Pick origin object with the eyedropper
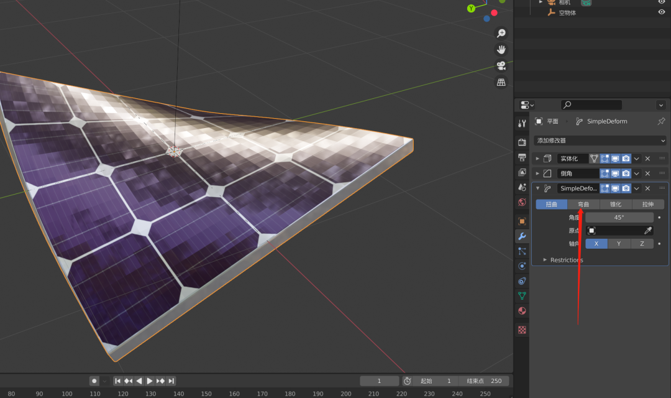The image size is (671, 398). coord(648,231)
